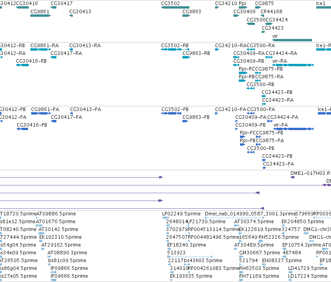Click the CG3500-RA transcript label

pyautogui.click(x=261, y=46)
